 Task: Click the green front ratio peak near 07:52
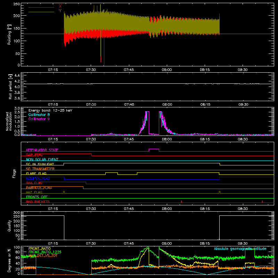[148, 247]
